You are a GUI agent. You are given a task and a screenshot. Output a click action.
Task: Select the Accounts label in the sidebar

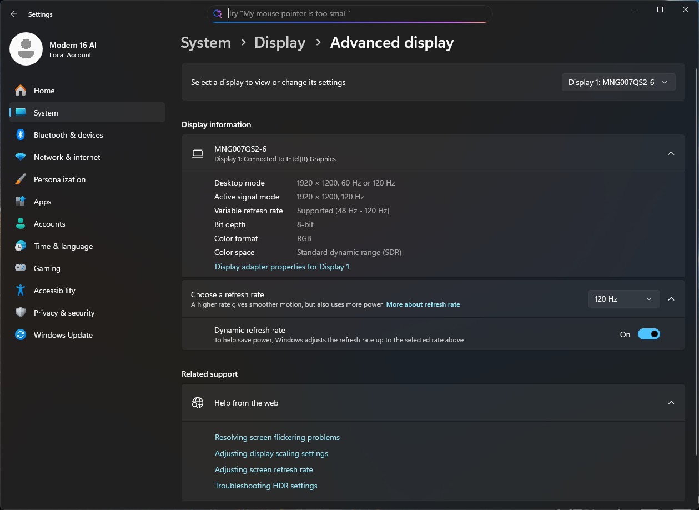[49, 224]
